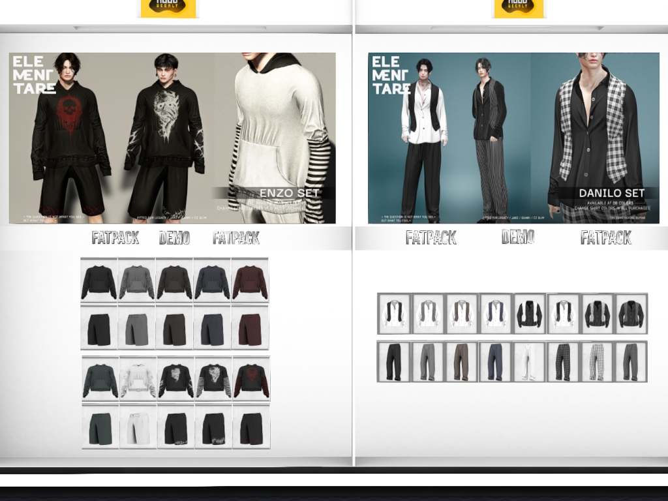Select the navy blue pants swatch
The image size is (668, 501).
click(495, 361)
